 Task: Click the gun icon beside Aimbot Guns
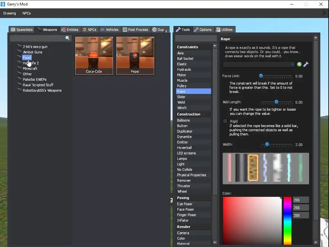(x=19, y=52)
